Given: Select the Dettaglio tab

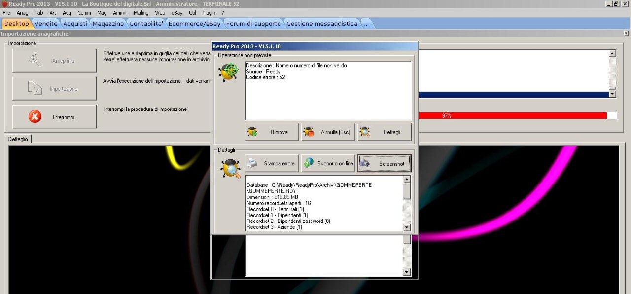Looking at the screenshot, I should pos(18,139).
